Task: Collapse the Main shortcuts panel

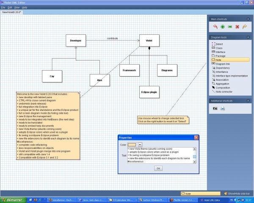Action: [248, 19]
